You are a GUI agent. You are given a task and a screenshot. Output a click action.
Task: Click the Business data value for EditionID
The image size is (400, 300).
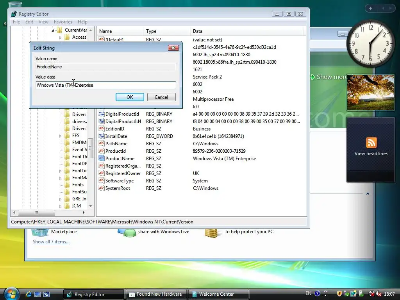coord(202,129)
